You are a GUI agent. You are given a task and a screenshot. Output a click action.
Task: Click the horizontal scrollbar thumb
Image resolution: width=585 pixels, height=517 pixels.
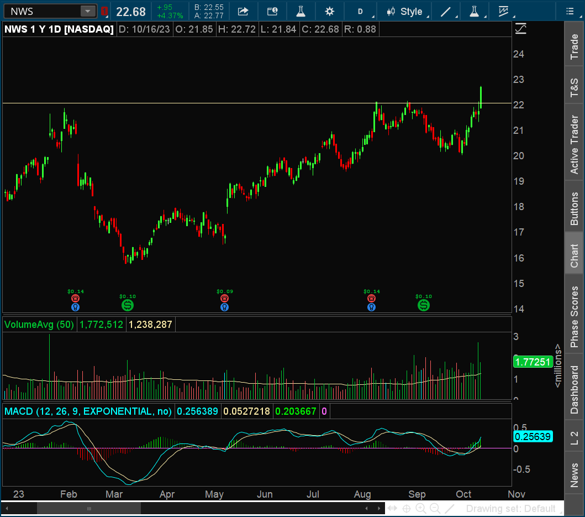(89, 508)
